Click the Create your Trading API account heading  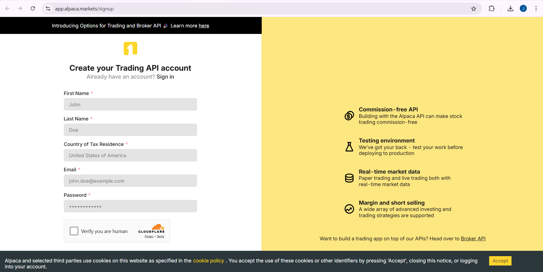coord(130,68)
